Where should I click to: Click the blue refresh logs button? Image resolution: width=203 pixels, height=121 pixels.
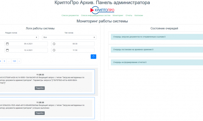(x=93, y=57)
